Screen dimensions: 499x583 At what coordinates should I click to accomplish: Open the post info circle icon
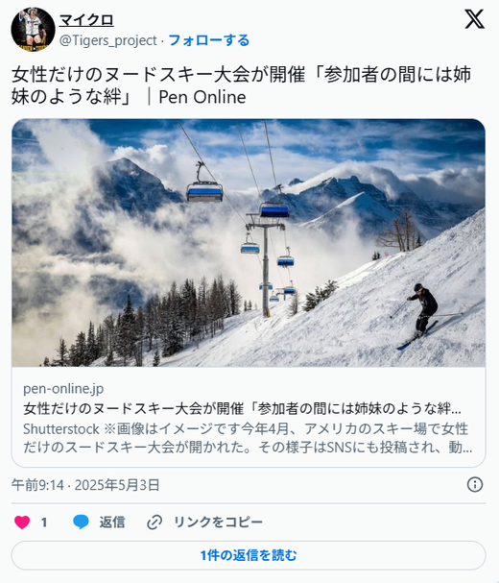click(x=475, y=485)
